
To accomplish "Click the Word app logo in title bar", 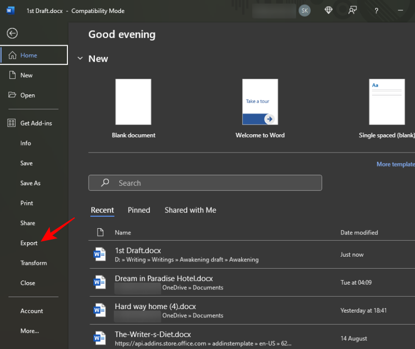I will 10,10.
